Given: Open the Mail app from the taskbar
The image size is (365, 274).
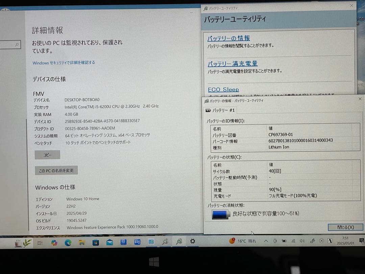Looking at the screenshot, I should (x=109, y=242).
